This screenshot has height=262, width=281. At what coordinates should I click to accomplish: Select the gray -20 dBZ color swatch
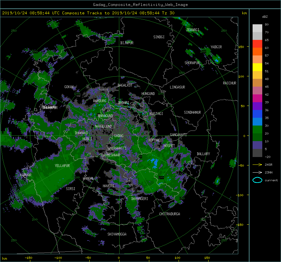point(257,153)
